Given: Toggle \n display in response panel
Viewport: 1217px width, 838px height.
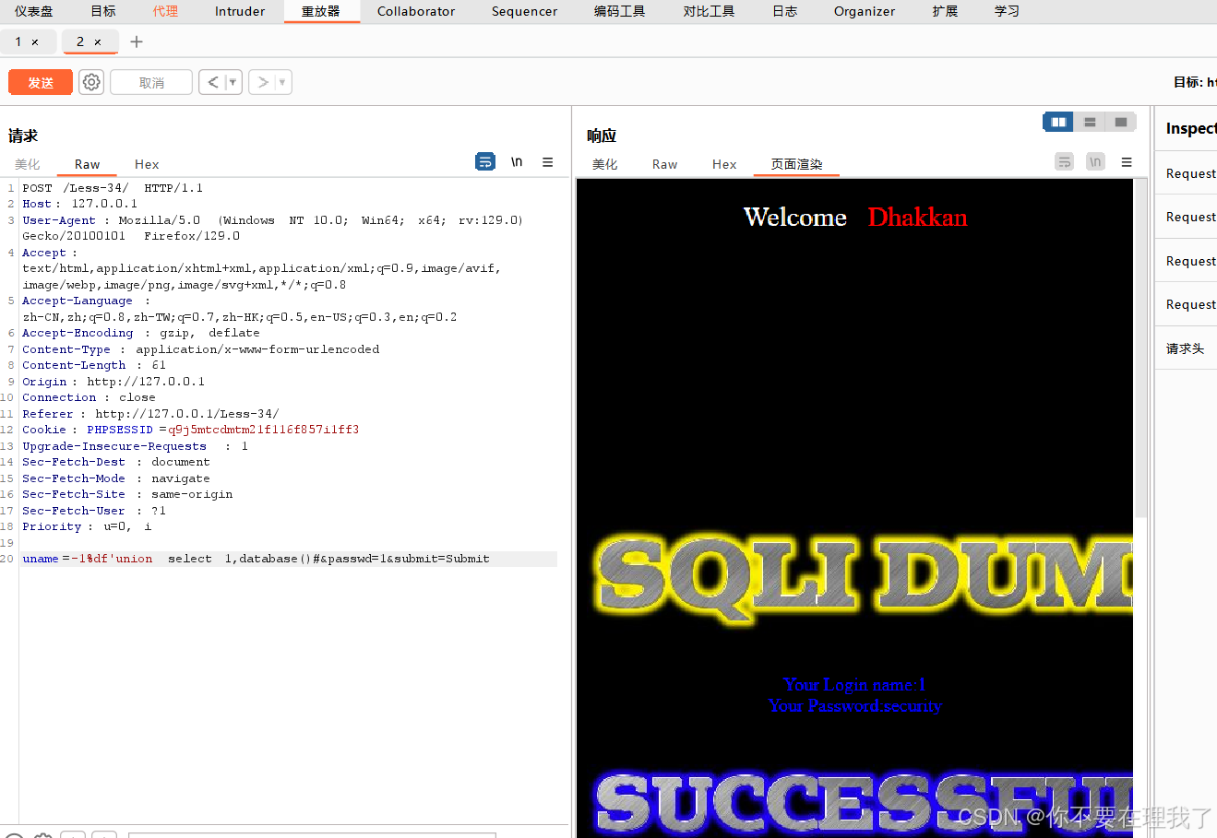Looking at the screenshot, I should (1095, 162).
